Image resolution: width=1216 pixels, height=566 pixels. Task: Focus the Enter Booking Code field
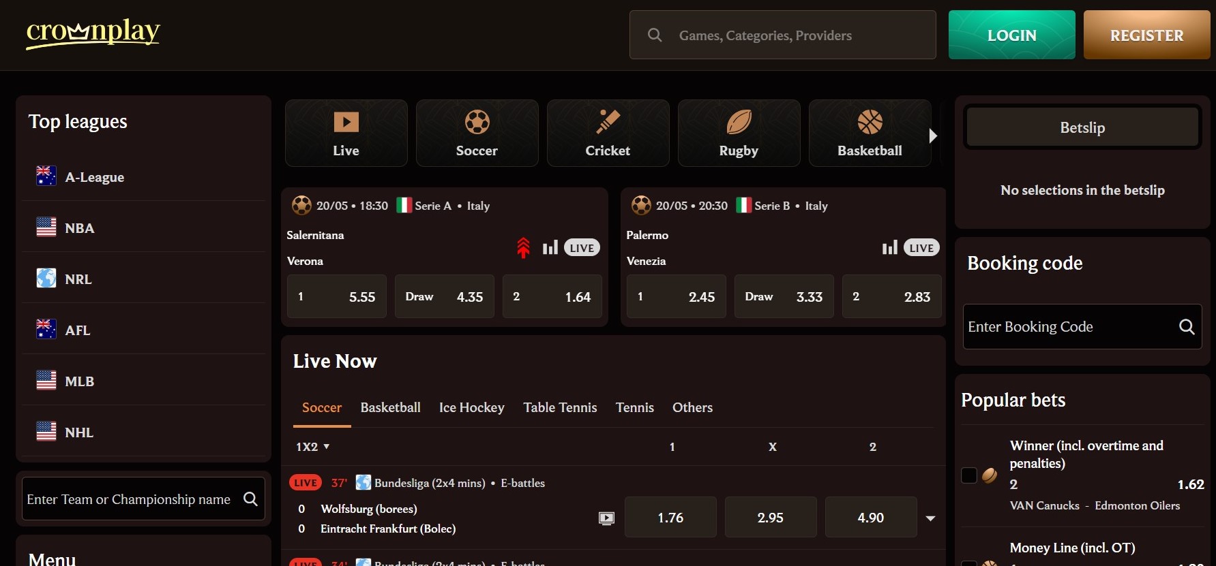click(x=1082, y=327)
